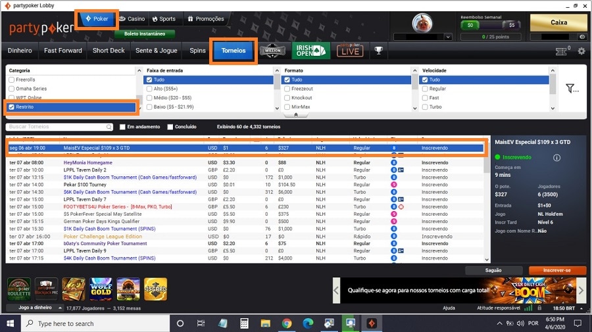Check the Freezeout format filter
The width and height of the screenshot is (592, 332).
click(287, 89)
